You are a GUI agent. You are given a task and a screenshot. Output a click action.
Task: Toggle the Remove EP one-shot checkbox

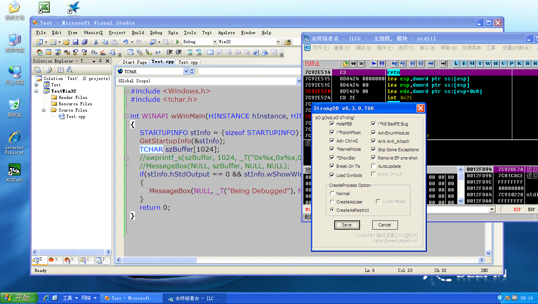point(373,158)
